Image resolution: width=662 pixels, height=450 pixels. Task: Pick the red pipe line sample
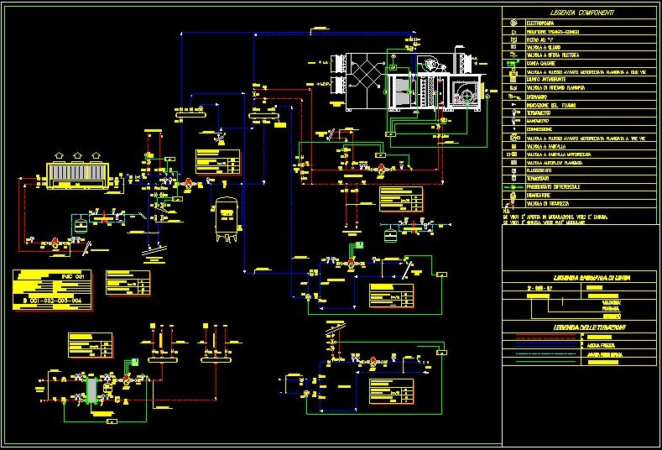click(x=544, y=336)
